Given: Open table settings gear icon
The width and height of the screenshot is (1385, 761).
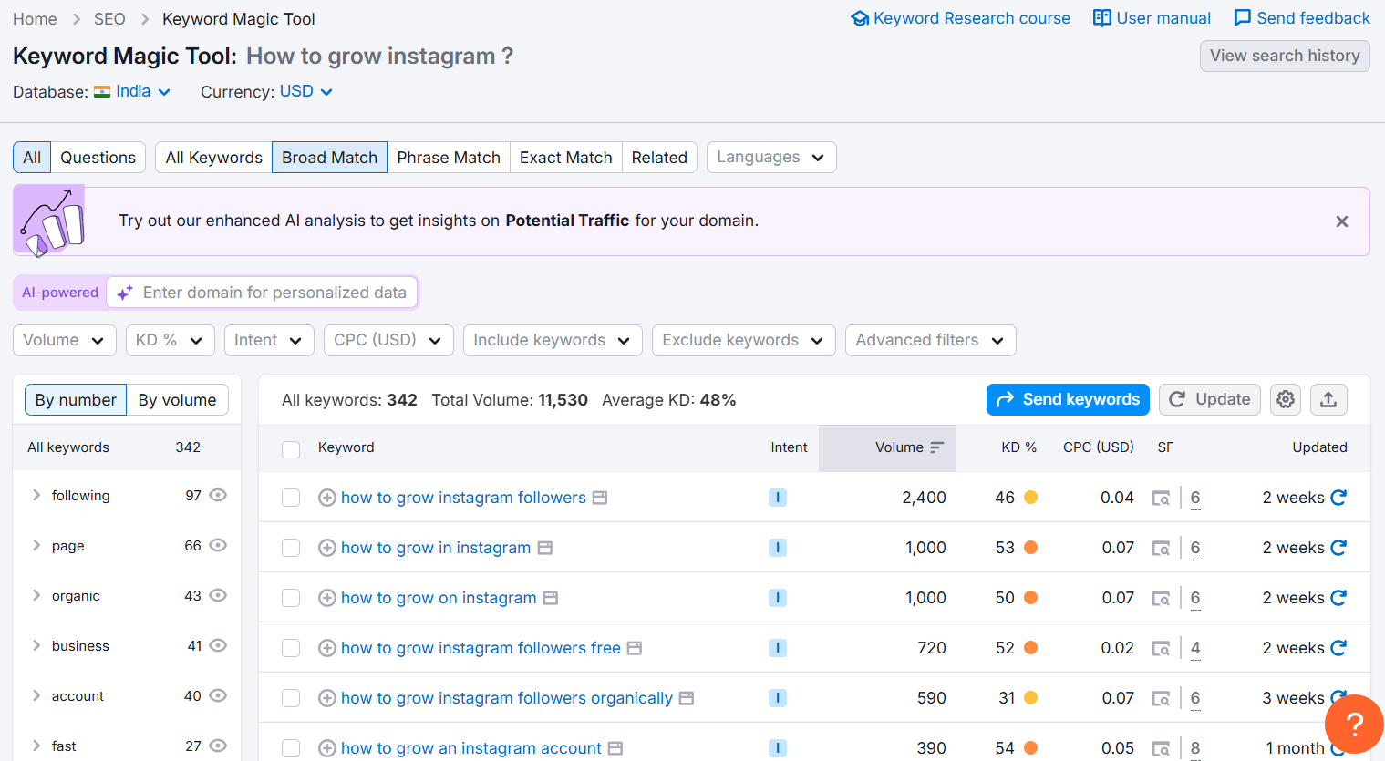Looking at the screenshot, I should point(1285,399).
